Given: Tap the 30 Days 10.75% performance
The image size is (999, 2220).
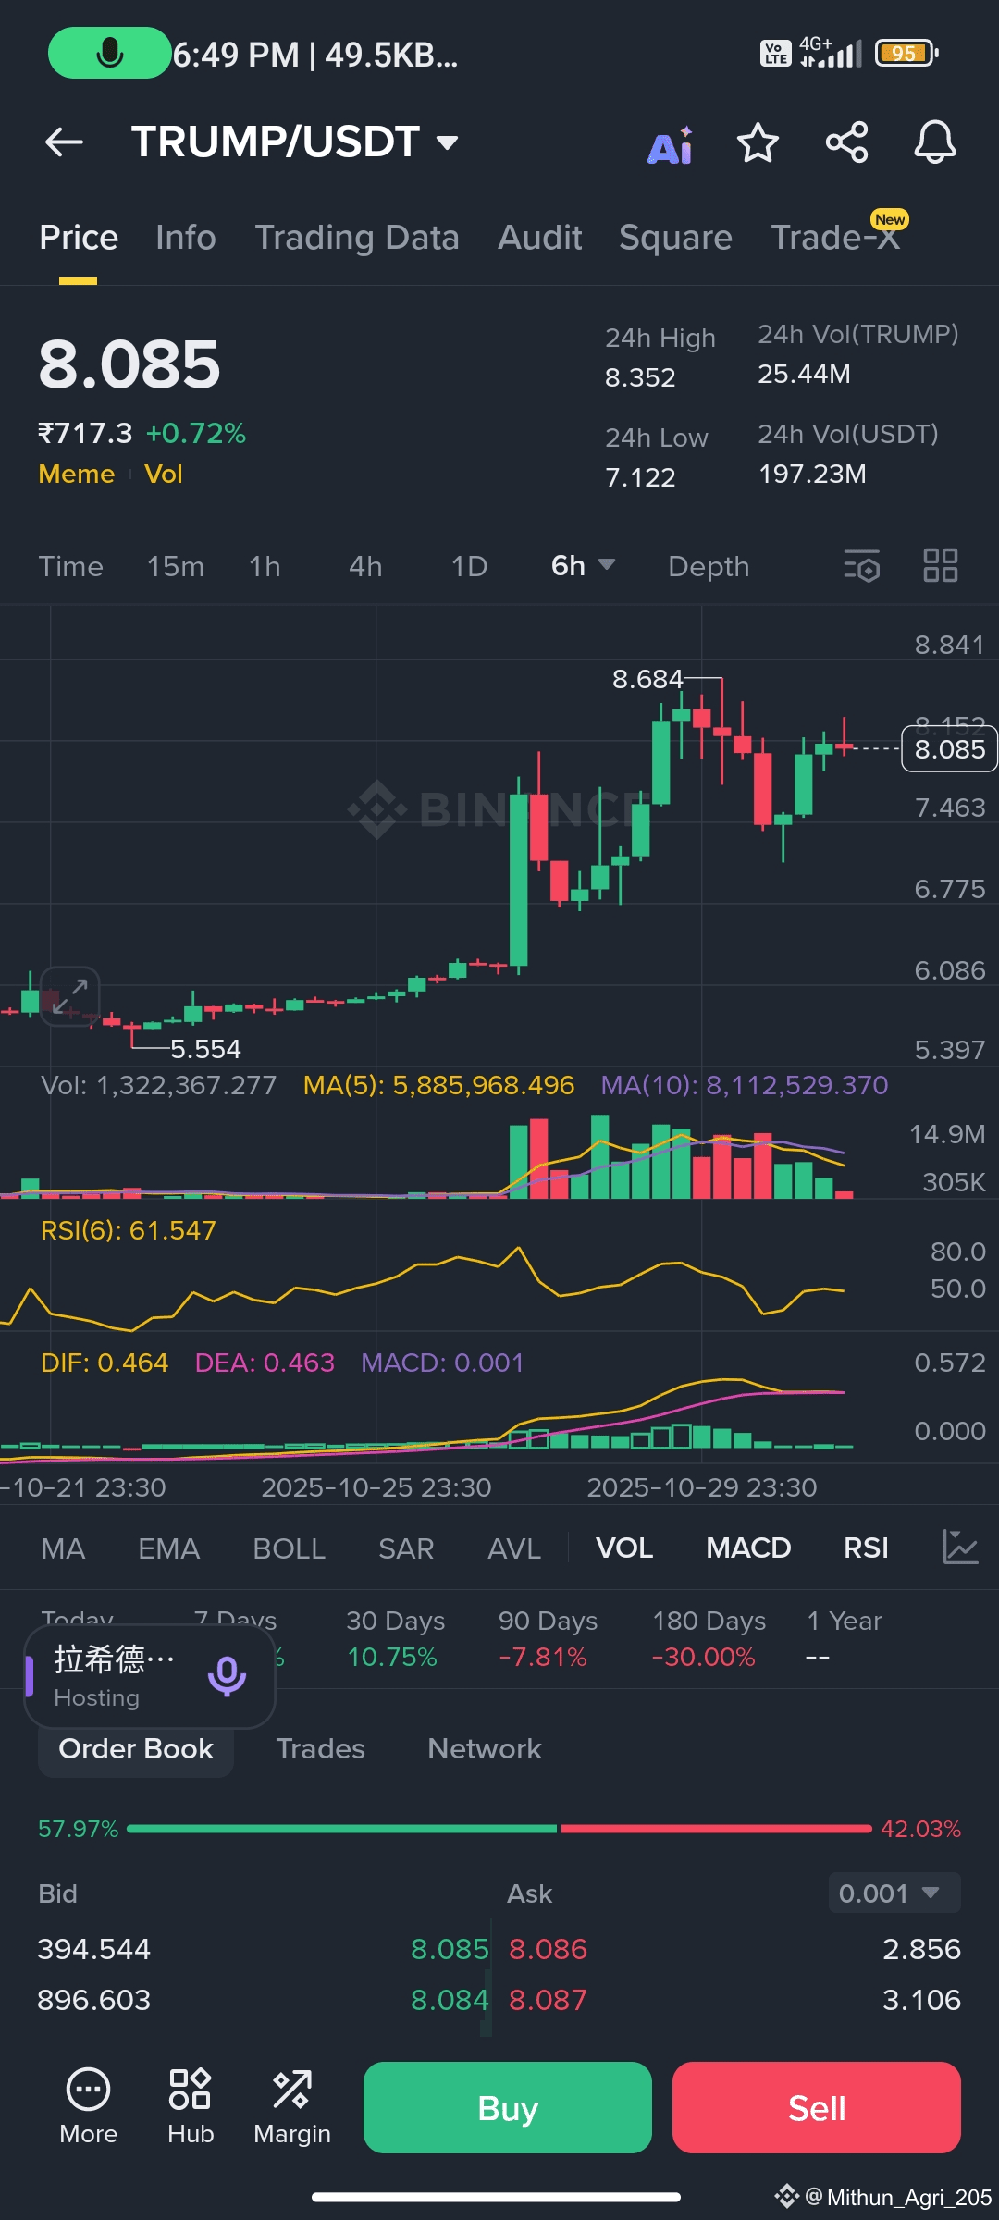Looking at the screenshot, I should coord(395,1638).
